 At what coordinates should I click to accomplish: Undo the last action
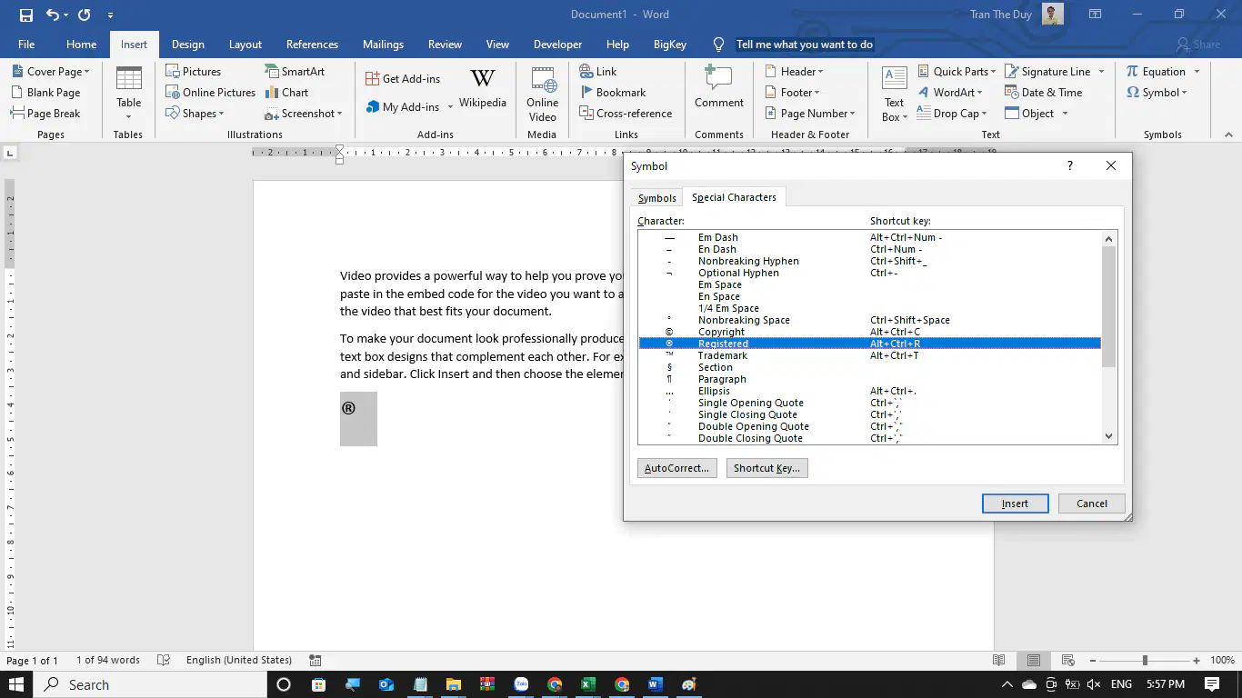click(53, 15)
